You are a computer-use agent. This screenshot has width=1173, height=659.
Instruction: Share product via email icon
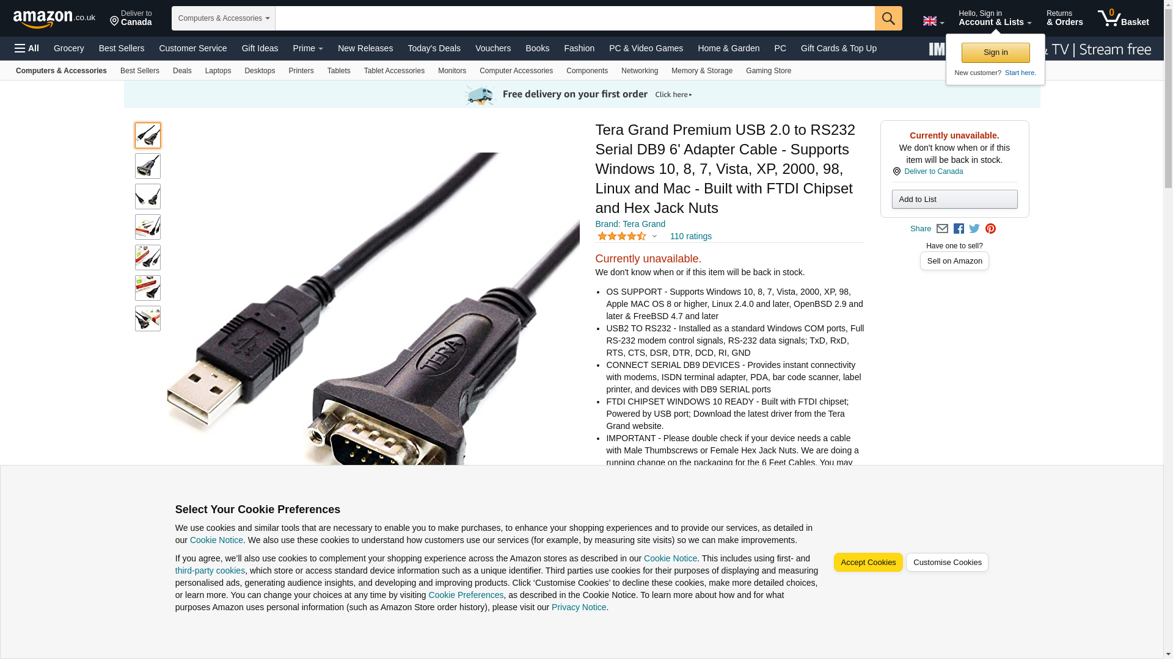tap(942, 229)
